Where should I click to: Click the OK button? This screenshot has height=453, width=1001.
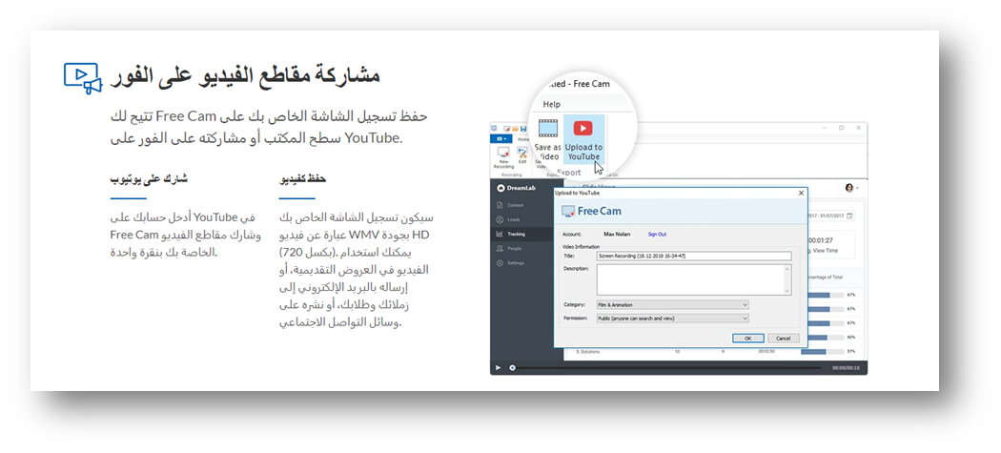tap(748, 338)
